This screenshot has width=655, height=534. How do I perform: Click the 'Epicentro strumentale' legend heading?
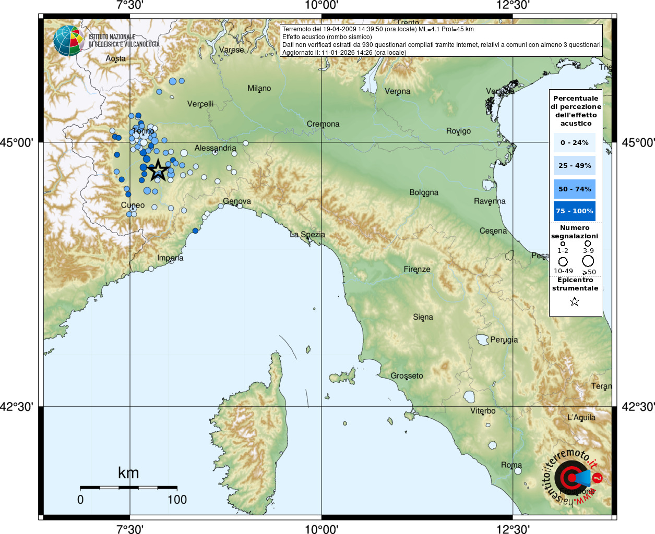[575, 284]
